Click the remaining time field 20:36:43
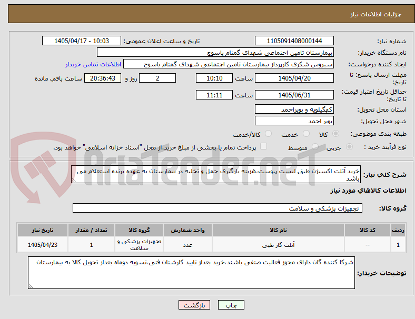 [103, 78]
